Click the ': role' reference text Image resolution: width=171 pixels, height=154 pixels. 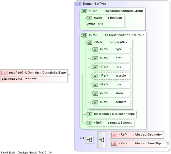[117, 67]
